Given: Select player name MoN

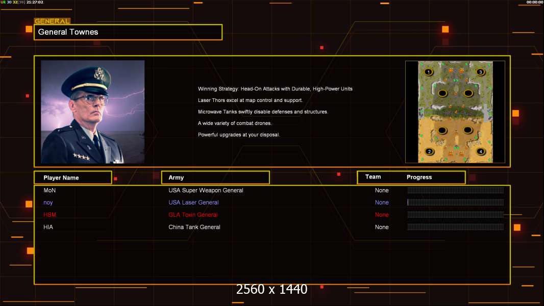Looking at the screenshot, I should 50,190.
